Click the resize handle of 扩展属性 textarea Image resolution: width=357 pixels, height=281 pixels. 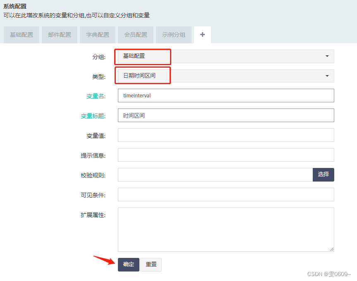332,249
